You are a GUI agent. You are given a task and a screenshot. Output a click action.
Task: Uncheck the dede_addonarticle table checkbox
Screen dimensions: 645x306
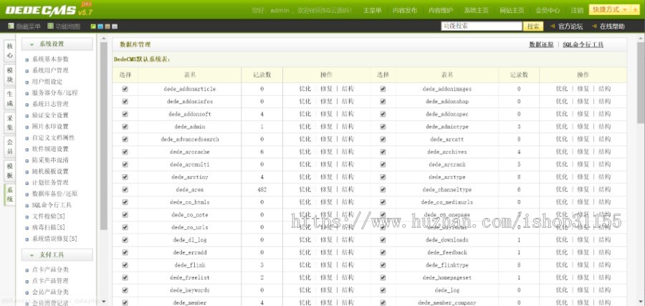tap(125, 89)
